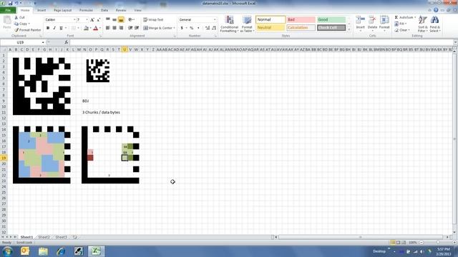Screen dimensions: 458x257
Task: Open Font dialog launcher in Font group
Action: pos(100,36)
